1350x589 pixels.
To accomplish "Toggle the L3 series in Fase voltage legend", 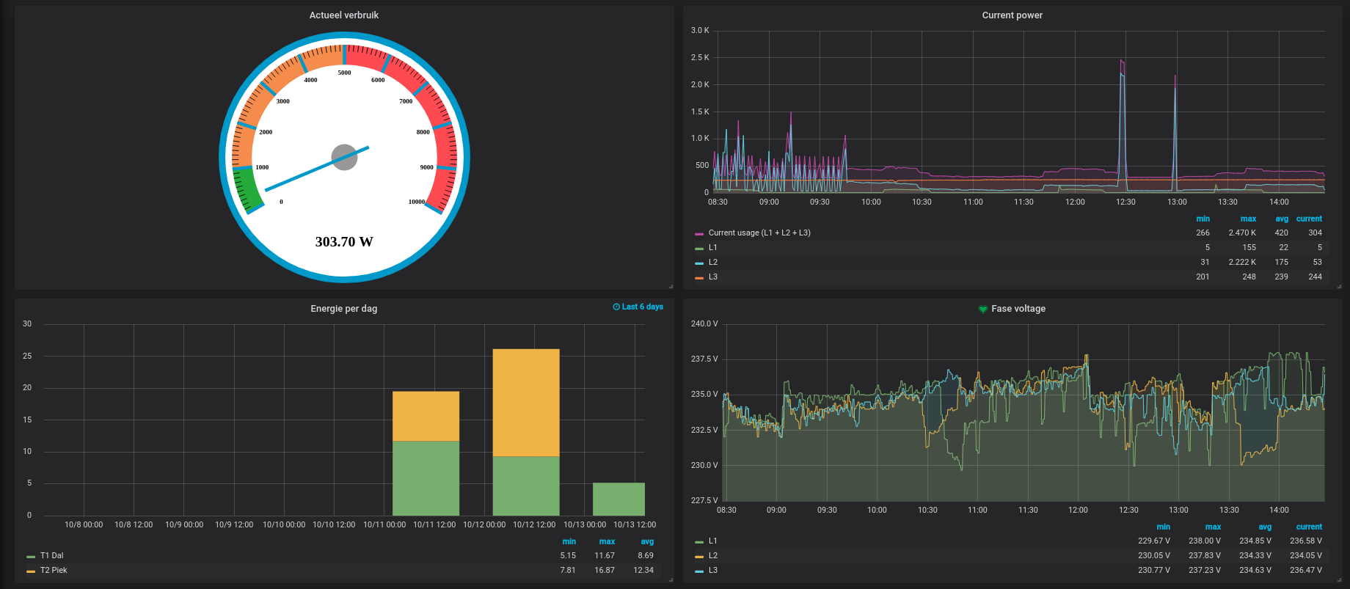I will tap(713, 570).
